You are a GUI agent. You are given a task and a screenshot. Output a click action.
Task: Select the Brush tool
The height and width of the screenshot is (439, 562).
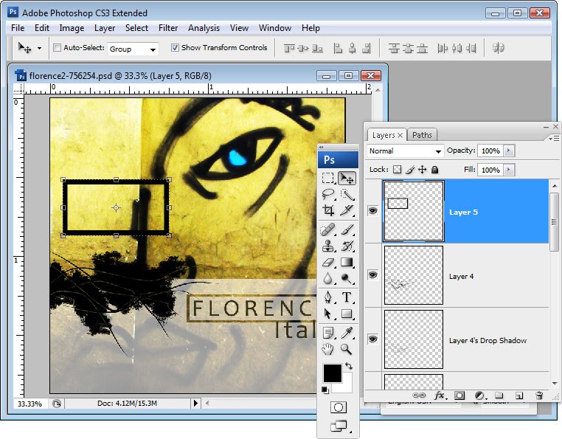point(347,230)
